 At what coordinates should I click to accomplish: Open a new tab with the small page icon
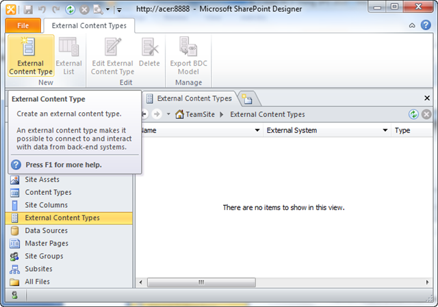247,99
